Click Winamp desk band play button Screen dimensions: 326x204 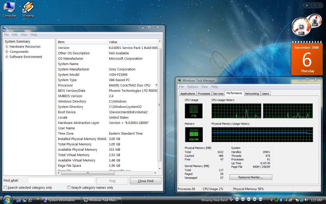(x=243, y=199)
